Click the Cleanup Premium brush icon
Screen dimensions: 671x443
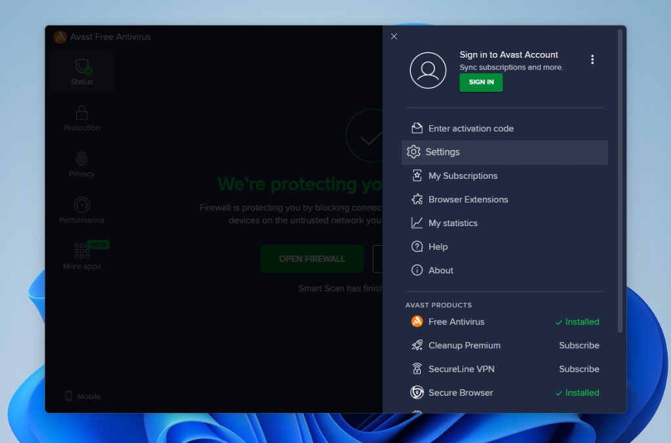coord(417,345)
